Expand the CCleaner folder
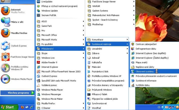This screenshot has width=179, height=110. point(60,108)
